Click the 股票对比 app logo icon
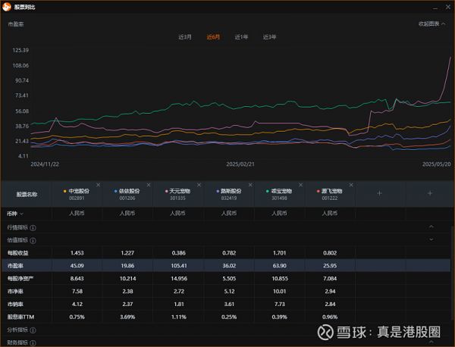 coord(7,7)
